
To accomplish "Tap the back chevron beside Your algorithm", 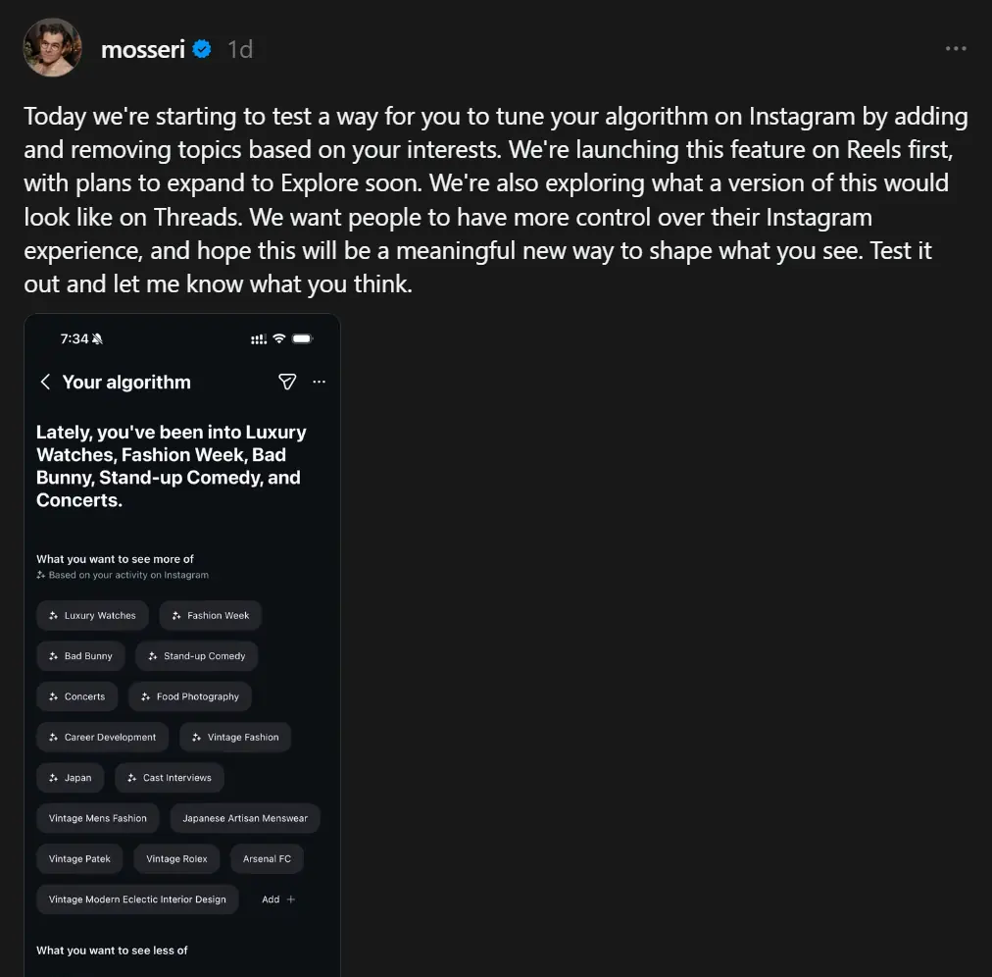I will [x=45, y=382].
